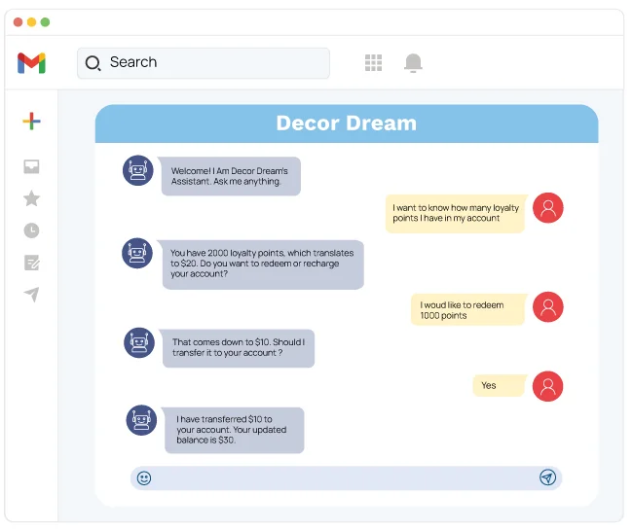
Task: Open starred items star icon
Action: click(31, 198)
